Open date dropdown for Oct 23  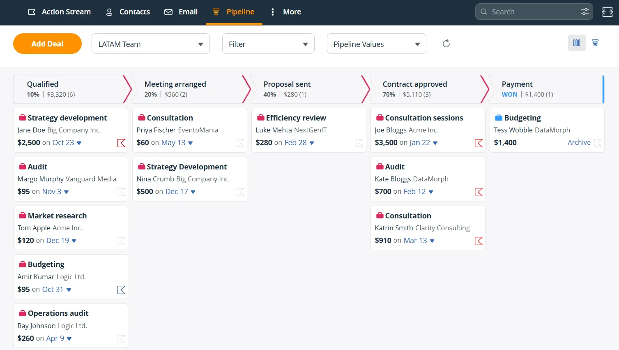[79, 143]
